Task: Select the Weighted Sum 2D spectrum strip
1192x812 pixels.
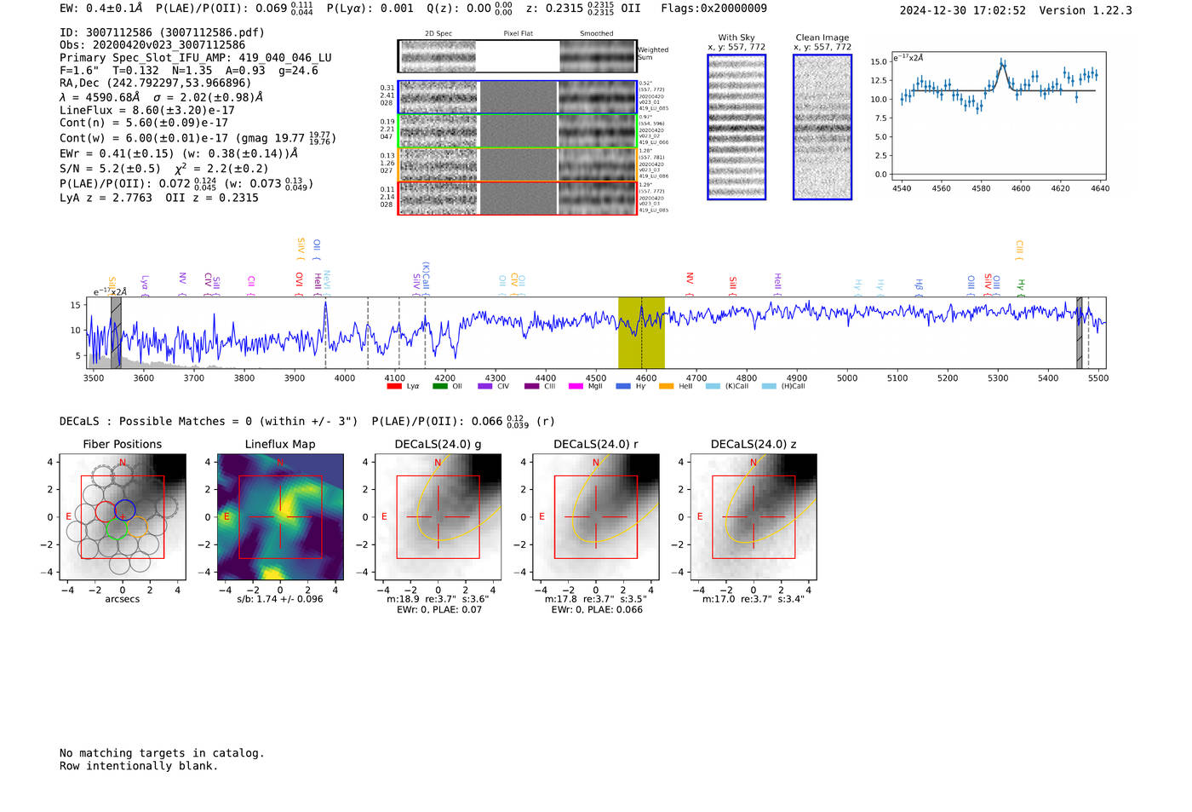Action: click(517, 56)
